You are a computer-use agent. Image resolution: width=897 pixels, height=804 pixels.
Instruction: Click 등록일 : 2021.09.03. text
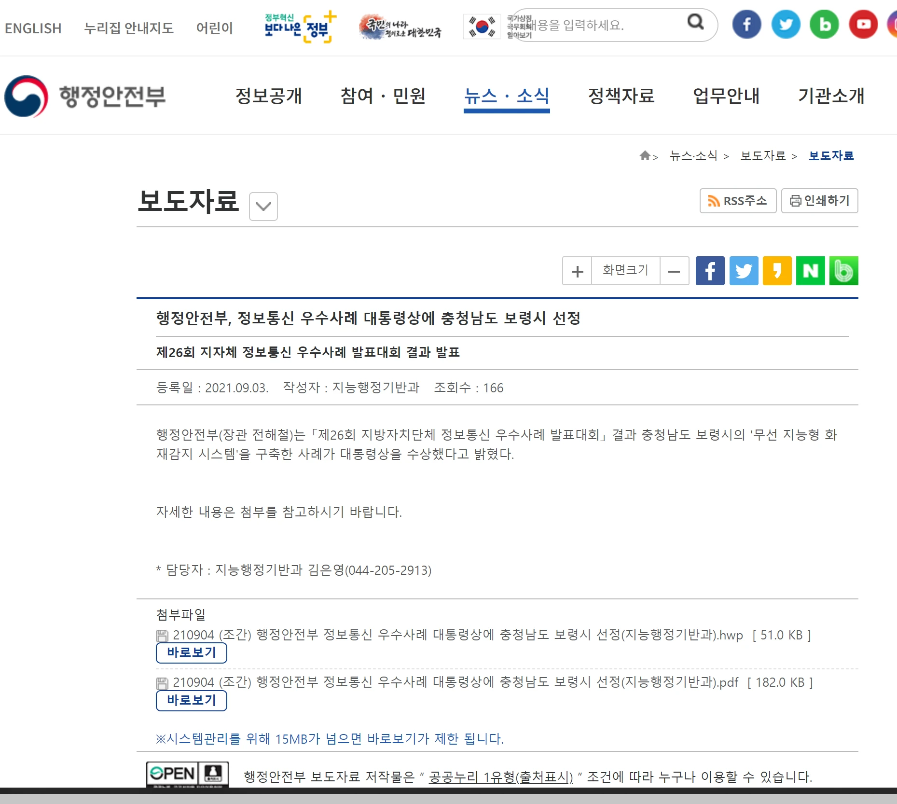click(212, 388)
